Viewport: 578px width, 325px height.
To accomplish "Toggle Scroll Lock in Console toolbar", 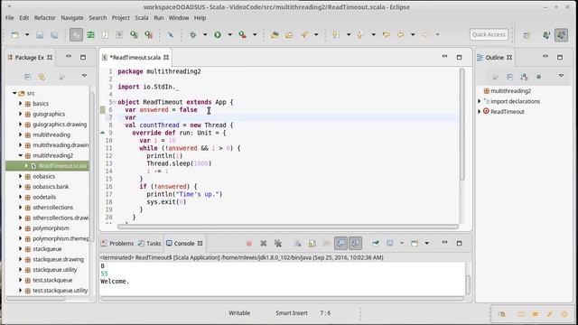I will click(x=312, y=243).
